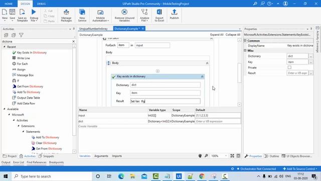Open Key property ellipsis editor
The height and width of the screenshot is (181, 321).
(311, 62)
